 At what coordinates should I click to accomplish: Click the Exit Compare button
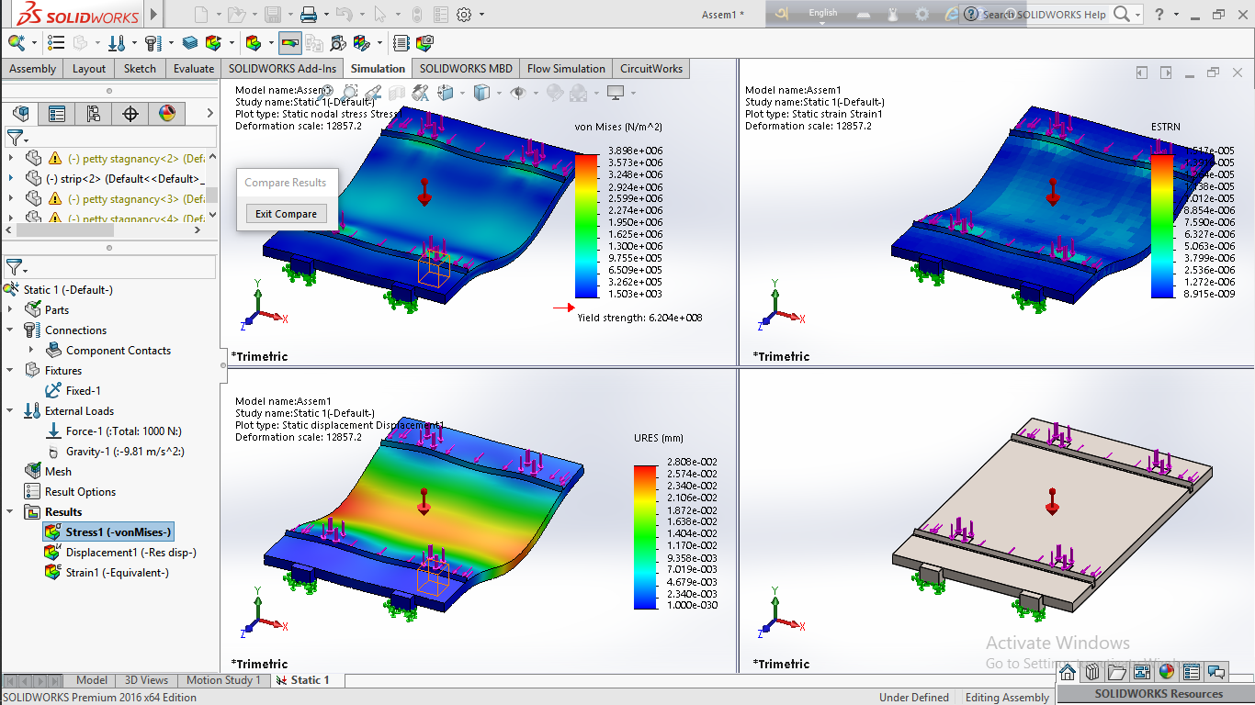(x=286, y=214)
